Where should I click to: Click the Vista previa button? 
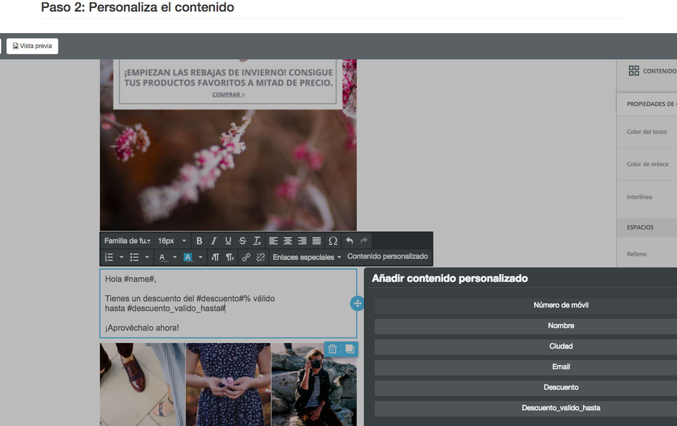coord(32,46)
